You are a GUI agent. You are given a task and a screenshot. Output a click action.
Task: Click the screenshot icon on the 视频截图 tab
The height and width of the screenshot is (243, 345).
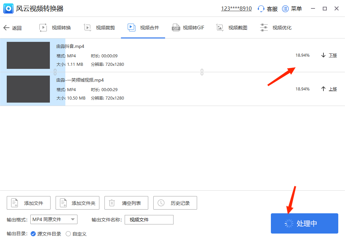coord(220,27)
